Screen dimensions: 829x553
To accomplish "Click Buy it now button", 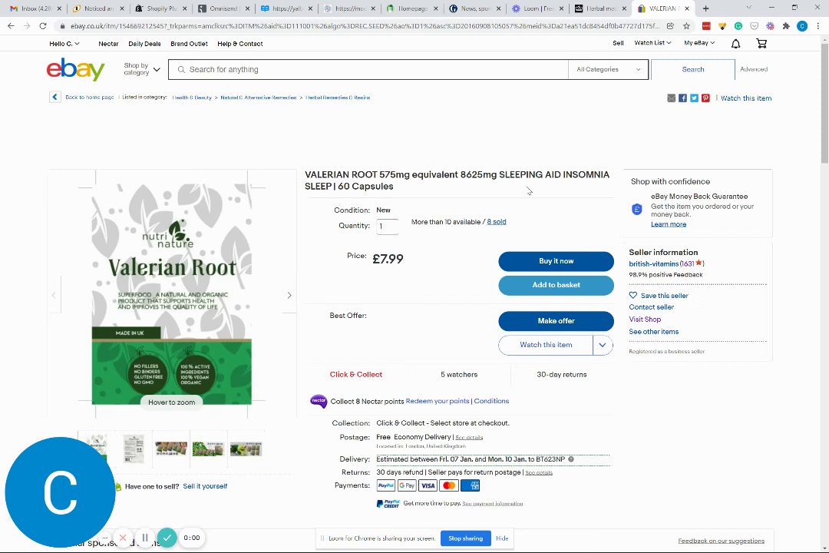I will 556,261.
